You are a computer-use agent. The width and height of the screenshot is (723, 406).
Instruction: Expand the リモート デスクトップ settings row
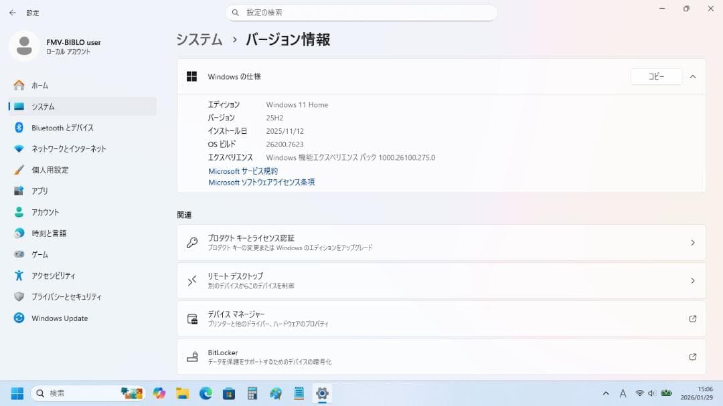(442, 280)
